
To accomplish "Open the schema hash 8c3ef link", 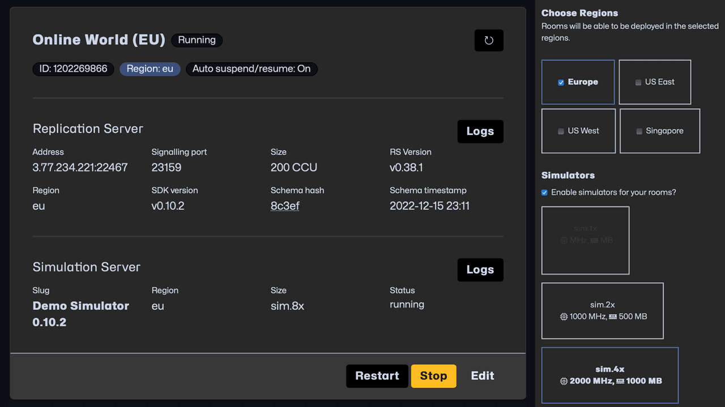I will [x=285, y=206].
